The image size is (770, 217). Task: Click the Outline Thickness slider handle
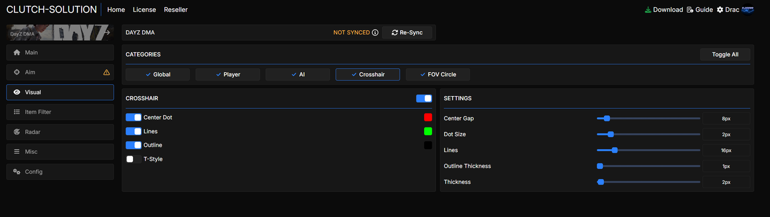pyautogui.click(x=600, y=166)
